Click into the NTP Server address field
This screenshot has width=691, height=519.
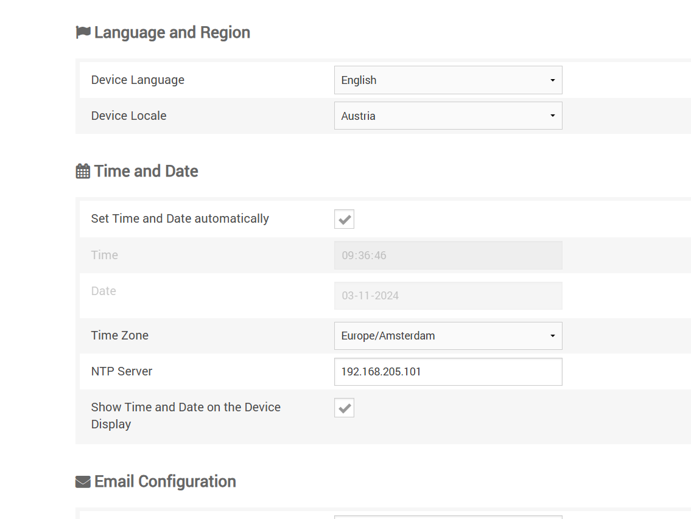[x=447, y=372]
